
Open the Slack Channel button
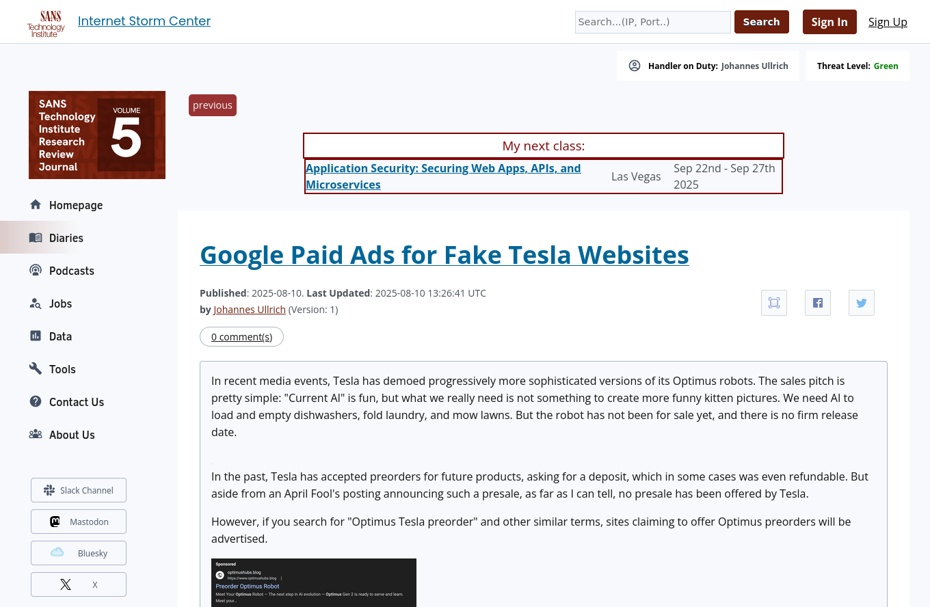[x=79, y=490]
